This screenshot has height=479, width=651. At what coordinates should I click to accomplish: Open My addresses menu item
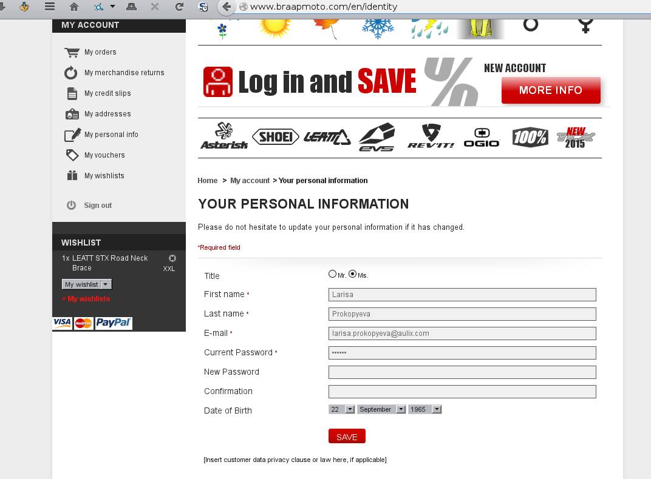tap(107, 114)
